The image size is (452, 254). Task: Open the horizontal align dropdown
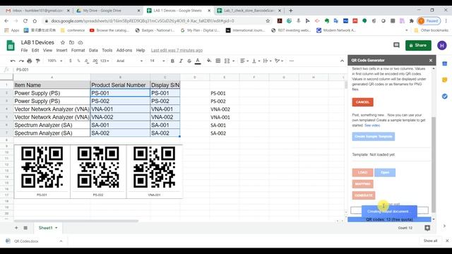244,61
